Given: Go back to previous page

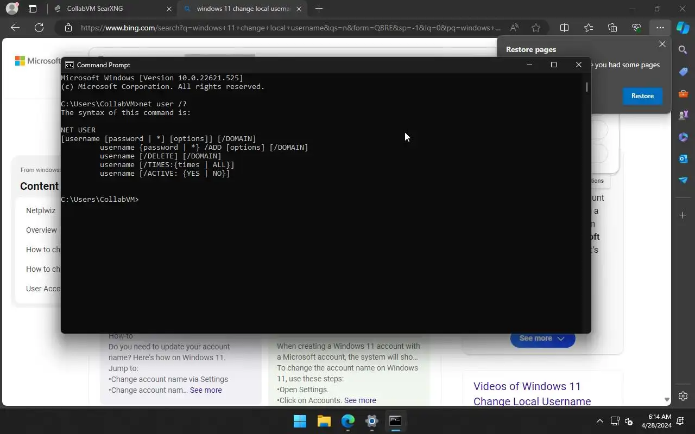Looking at the screenshot, I should coord(15,28).
